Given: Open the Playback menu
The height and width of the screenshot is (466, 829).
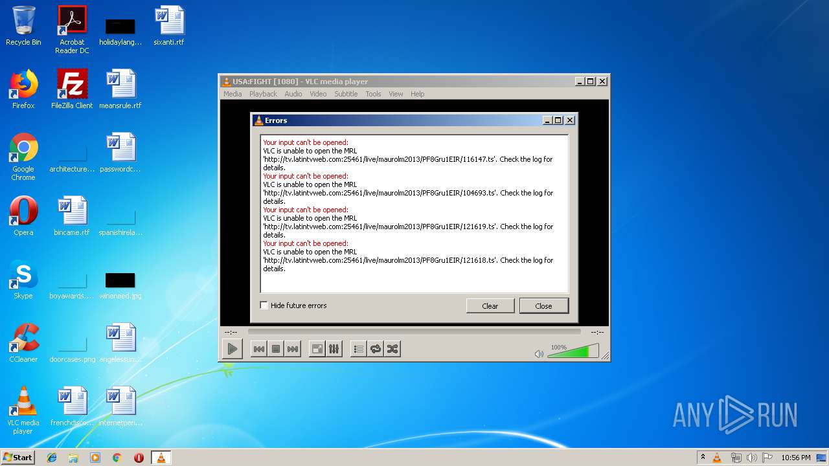Looking at the screenshot, I should [263, 94].
